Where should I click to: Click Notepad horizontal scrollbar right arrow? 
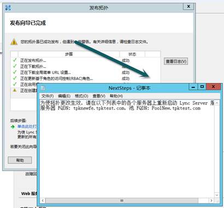pyautogui.click(x=211, y=200)
